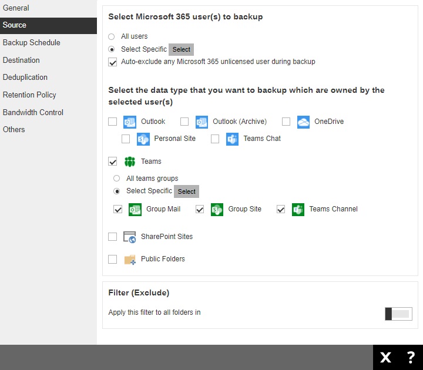
Task: Enable the OneDrive checkbox
Action: 286,122
